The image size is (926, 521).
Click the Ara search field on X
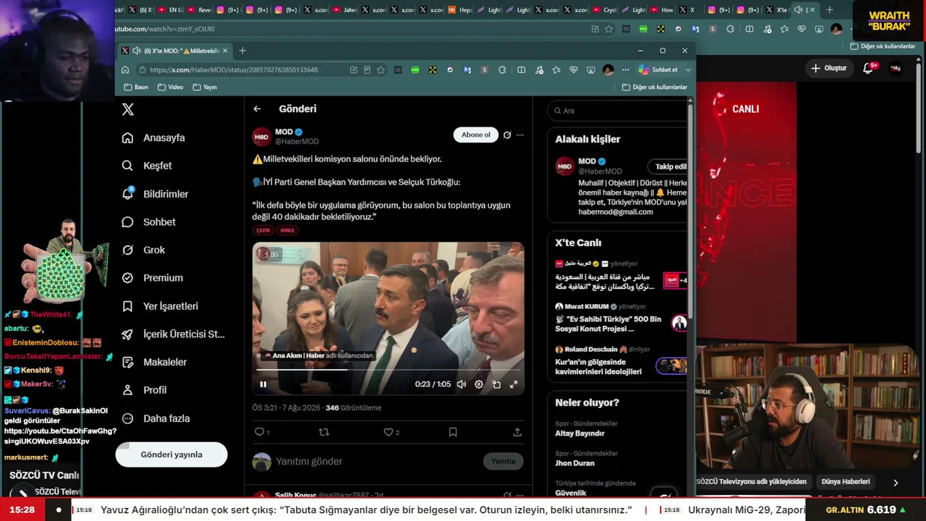pyautogui.click(x=617, y=111)
